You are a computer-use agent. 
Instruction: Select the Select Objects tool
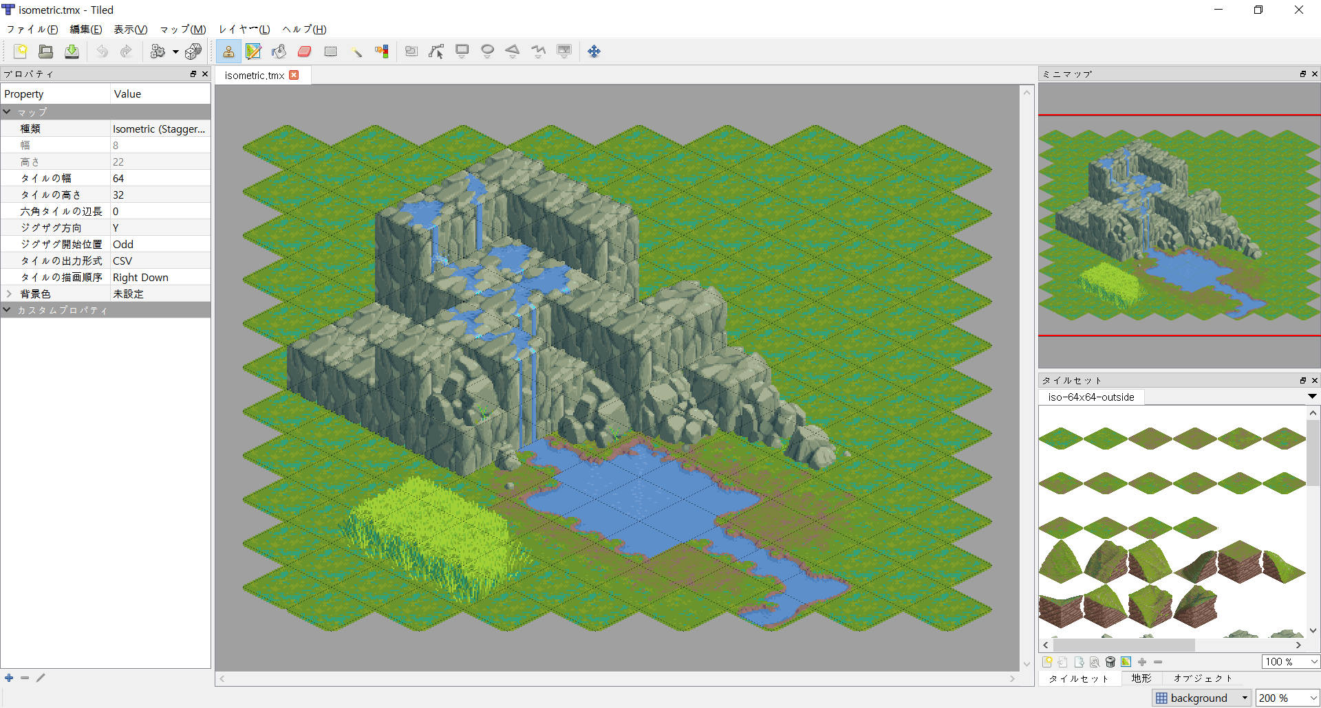pyautogui.click(x=411, y=52)
